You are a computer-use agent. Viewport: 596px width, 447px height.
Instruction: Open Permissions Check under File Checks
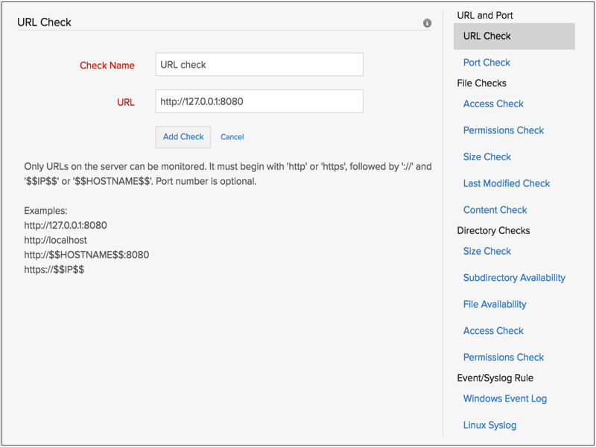point(504,130)
